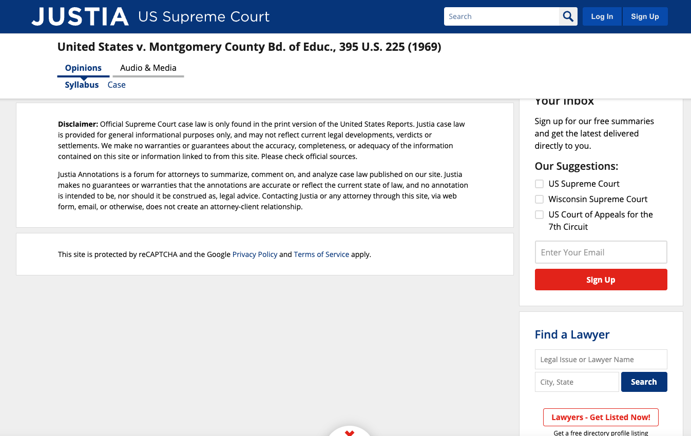Jump to the Syllabus section
The height and width of the screenshot is (436, 691).
[x=82, y=85]
